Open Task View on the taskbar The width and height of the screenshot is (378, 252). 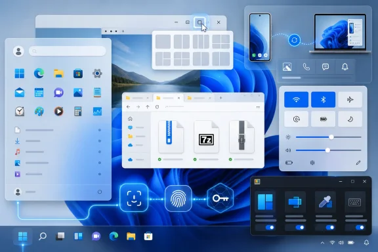click(x=60, y=236)
